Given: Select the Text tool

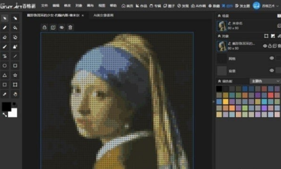Looking at the screenshot, I should click(x=5, y=56).
